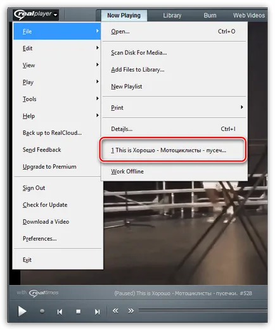Open the RealPlayer logo menu dropdown

[x=35, y=15]
